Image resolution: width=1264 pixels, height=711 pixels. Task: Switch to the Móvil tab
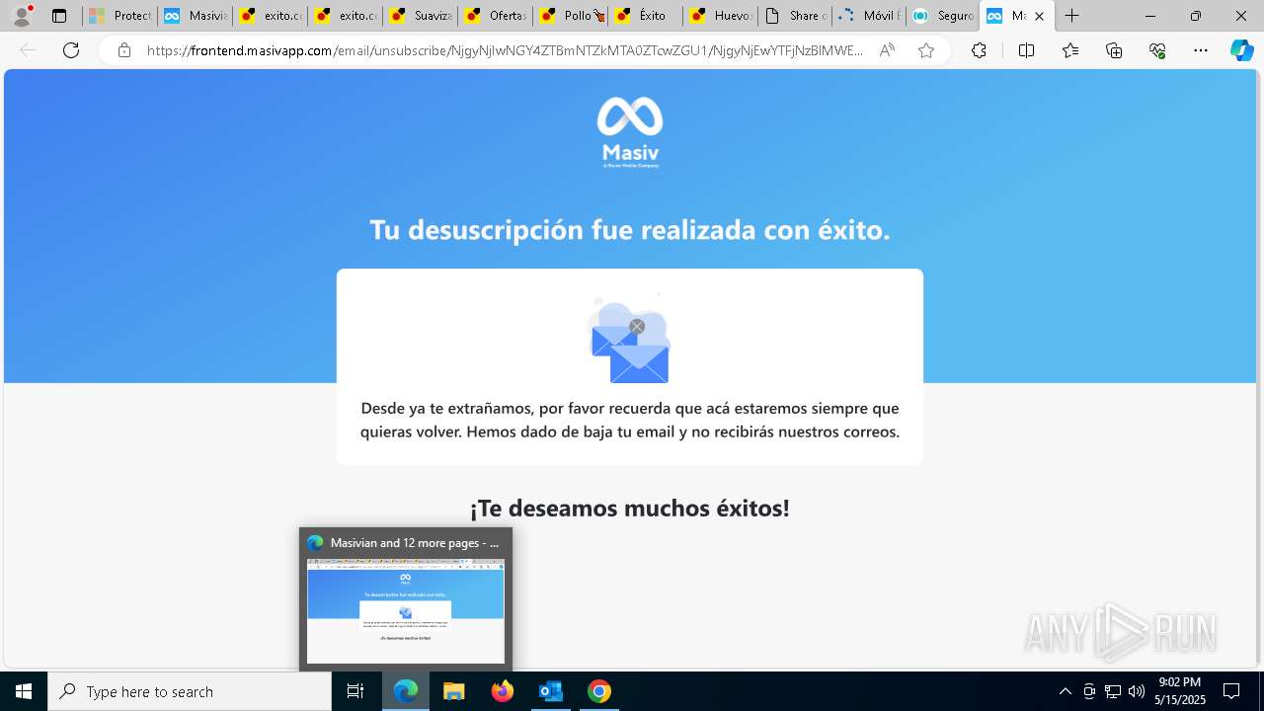870,16
